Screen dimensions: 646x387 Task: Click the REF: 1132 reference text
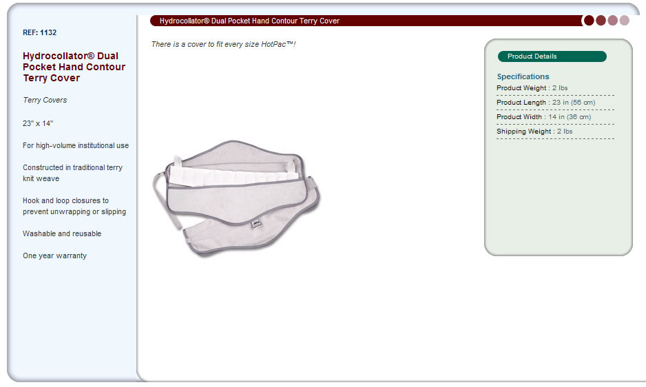coord(39,32)
